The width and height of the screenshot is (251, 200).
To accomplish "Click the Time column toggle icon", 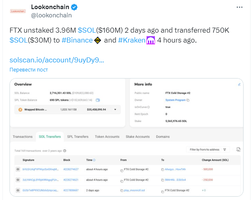I will click(x=94, y=160).
